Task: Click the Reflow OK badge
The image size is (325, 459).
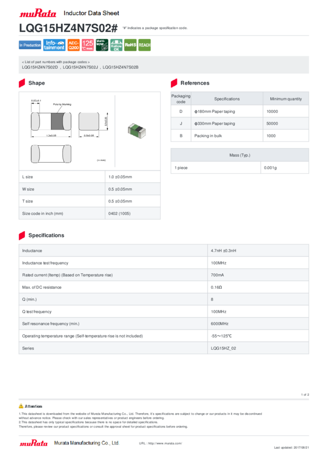Action: click(x=116, y=45)
